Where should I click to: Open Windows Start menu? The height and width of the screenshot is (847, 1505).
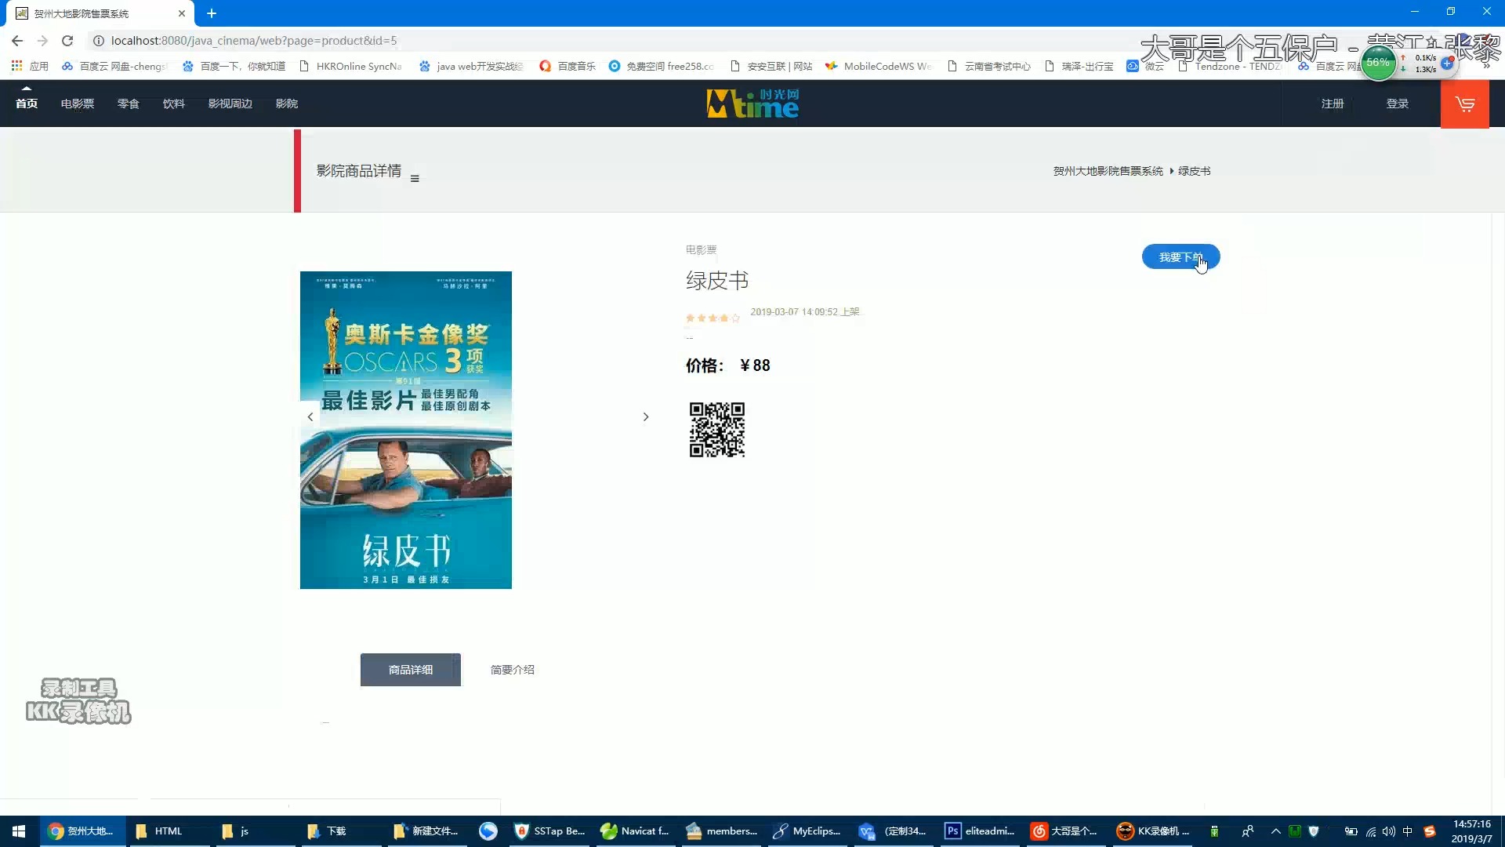coord(19,831)
